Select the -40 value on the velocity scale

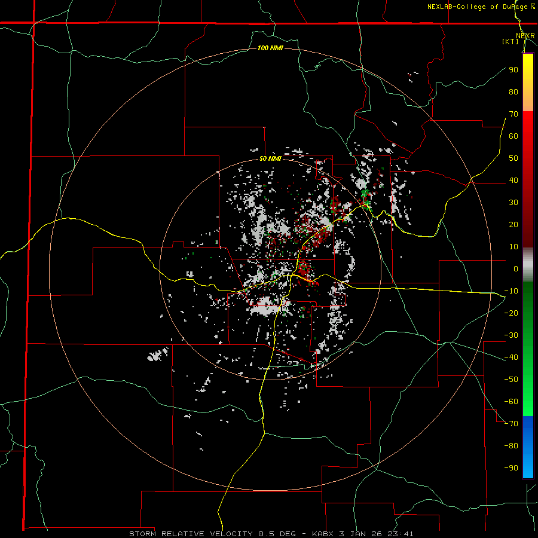[x=511, y=357]
